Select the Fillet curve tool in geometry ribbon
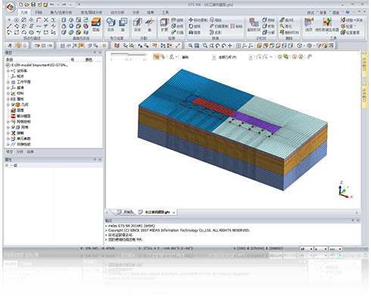371x303 pixels. tap(39, 20)
